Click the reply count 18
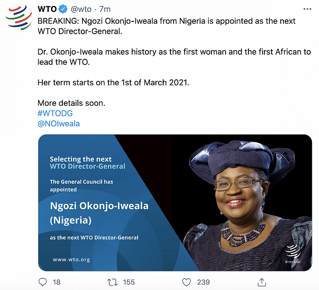The height and width of the screenshot is (290, 319). [x=57, y=282]
